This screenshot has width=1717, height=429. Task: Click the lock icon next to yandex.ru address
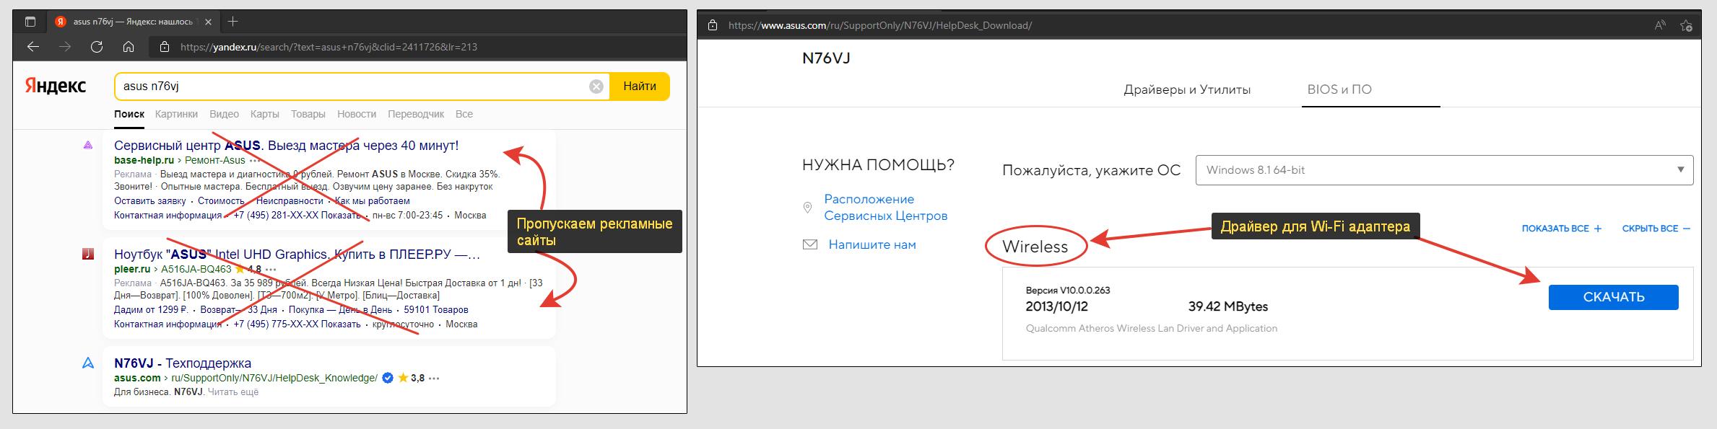(165, 47)
